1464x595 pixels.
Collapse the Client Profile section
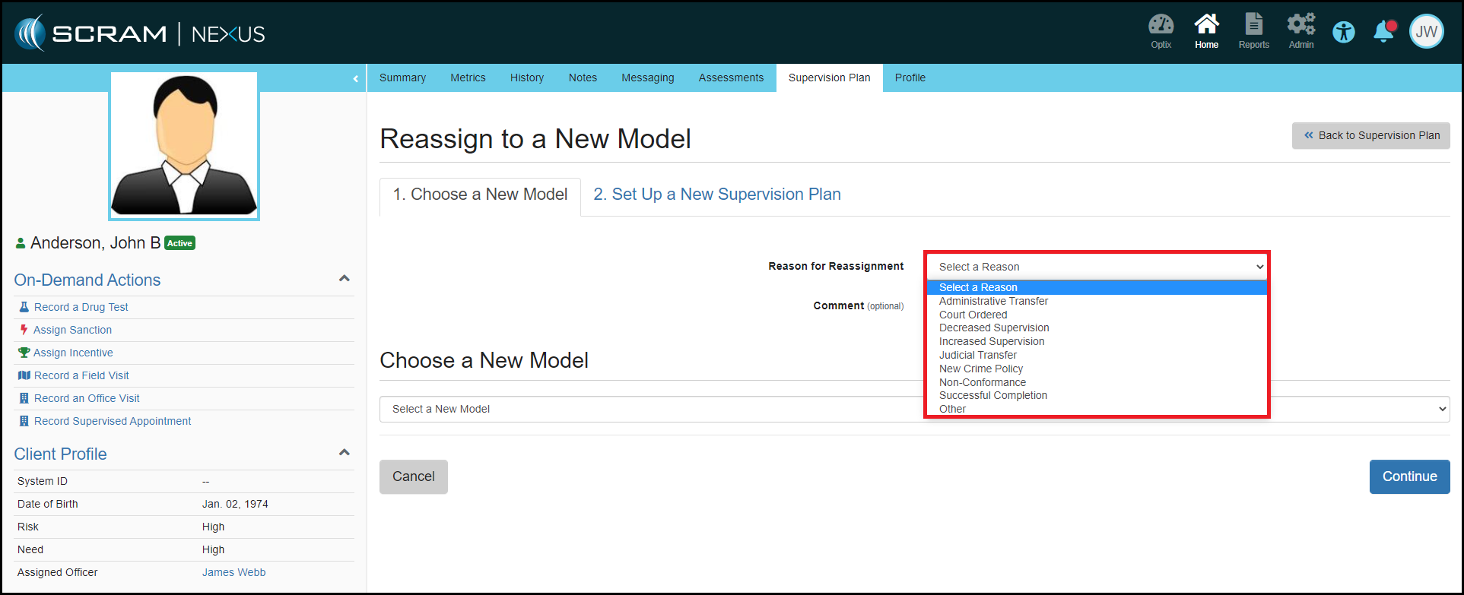pyautogui.click(x=344, y=453)
